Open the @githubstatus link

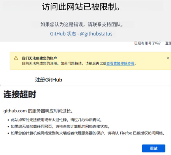tap(96, 34)
